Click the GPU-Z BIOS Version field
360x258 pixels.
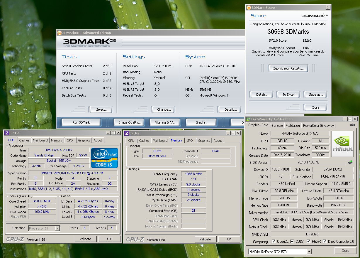point(308,162)
